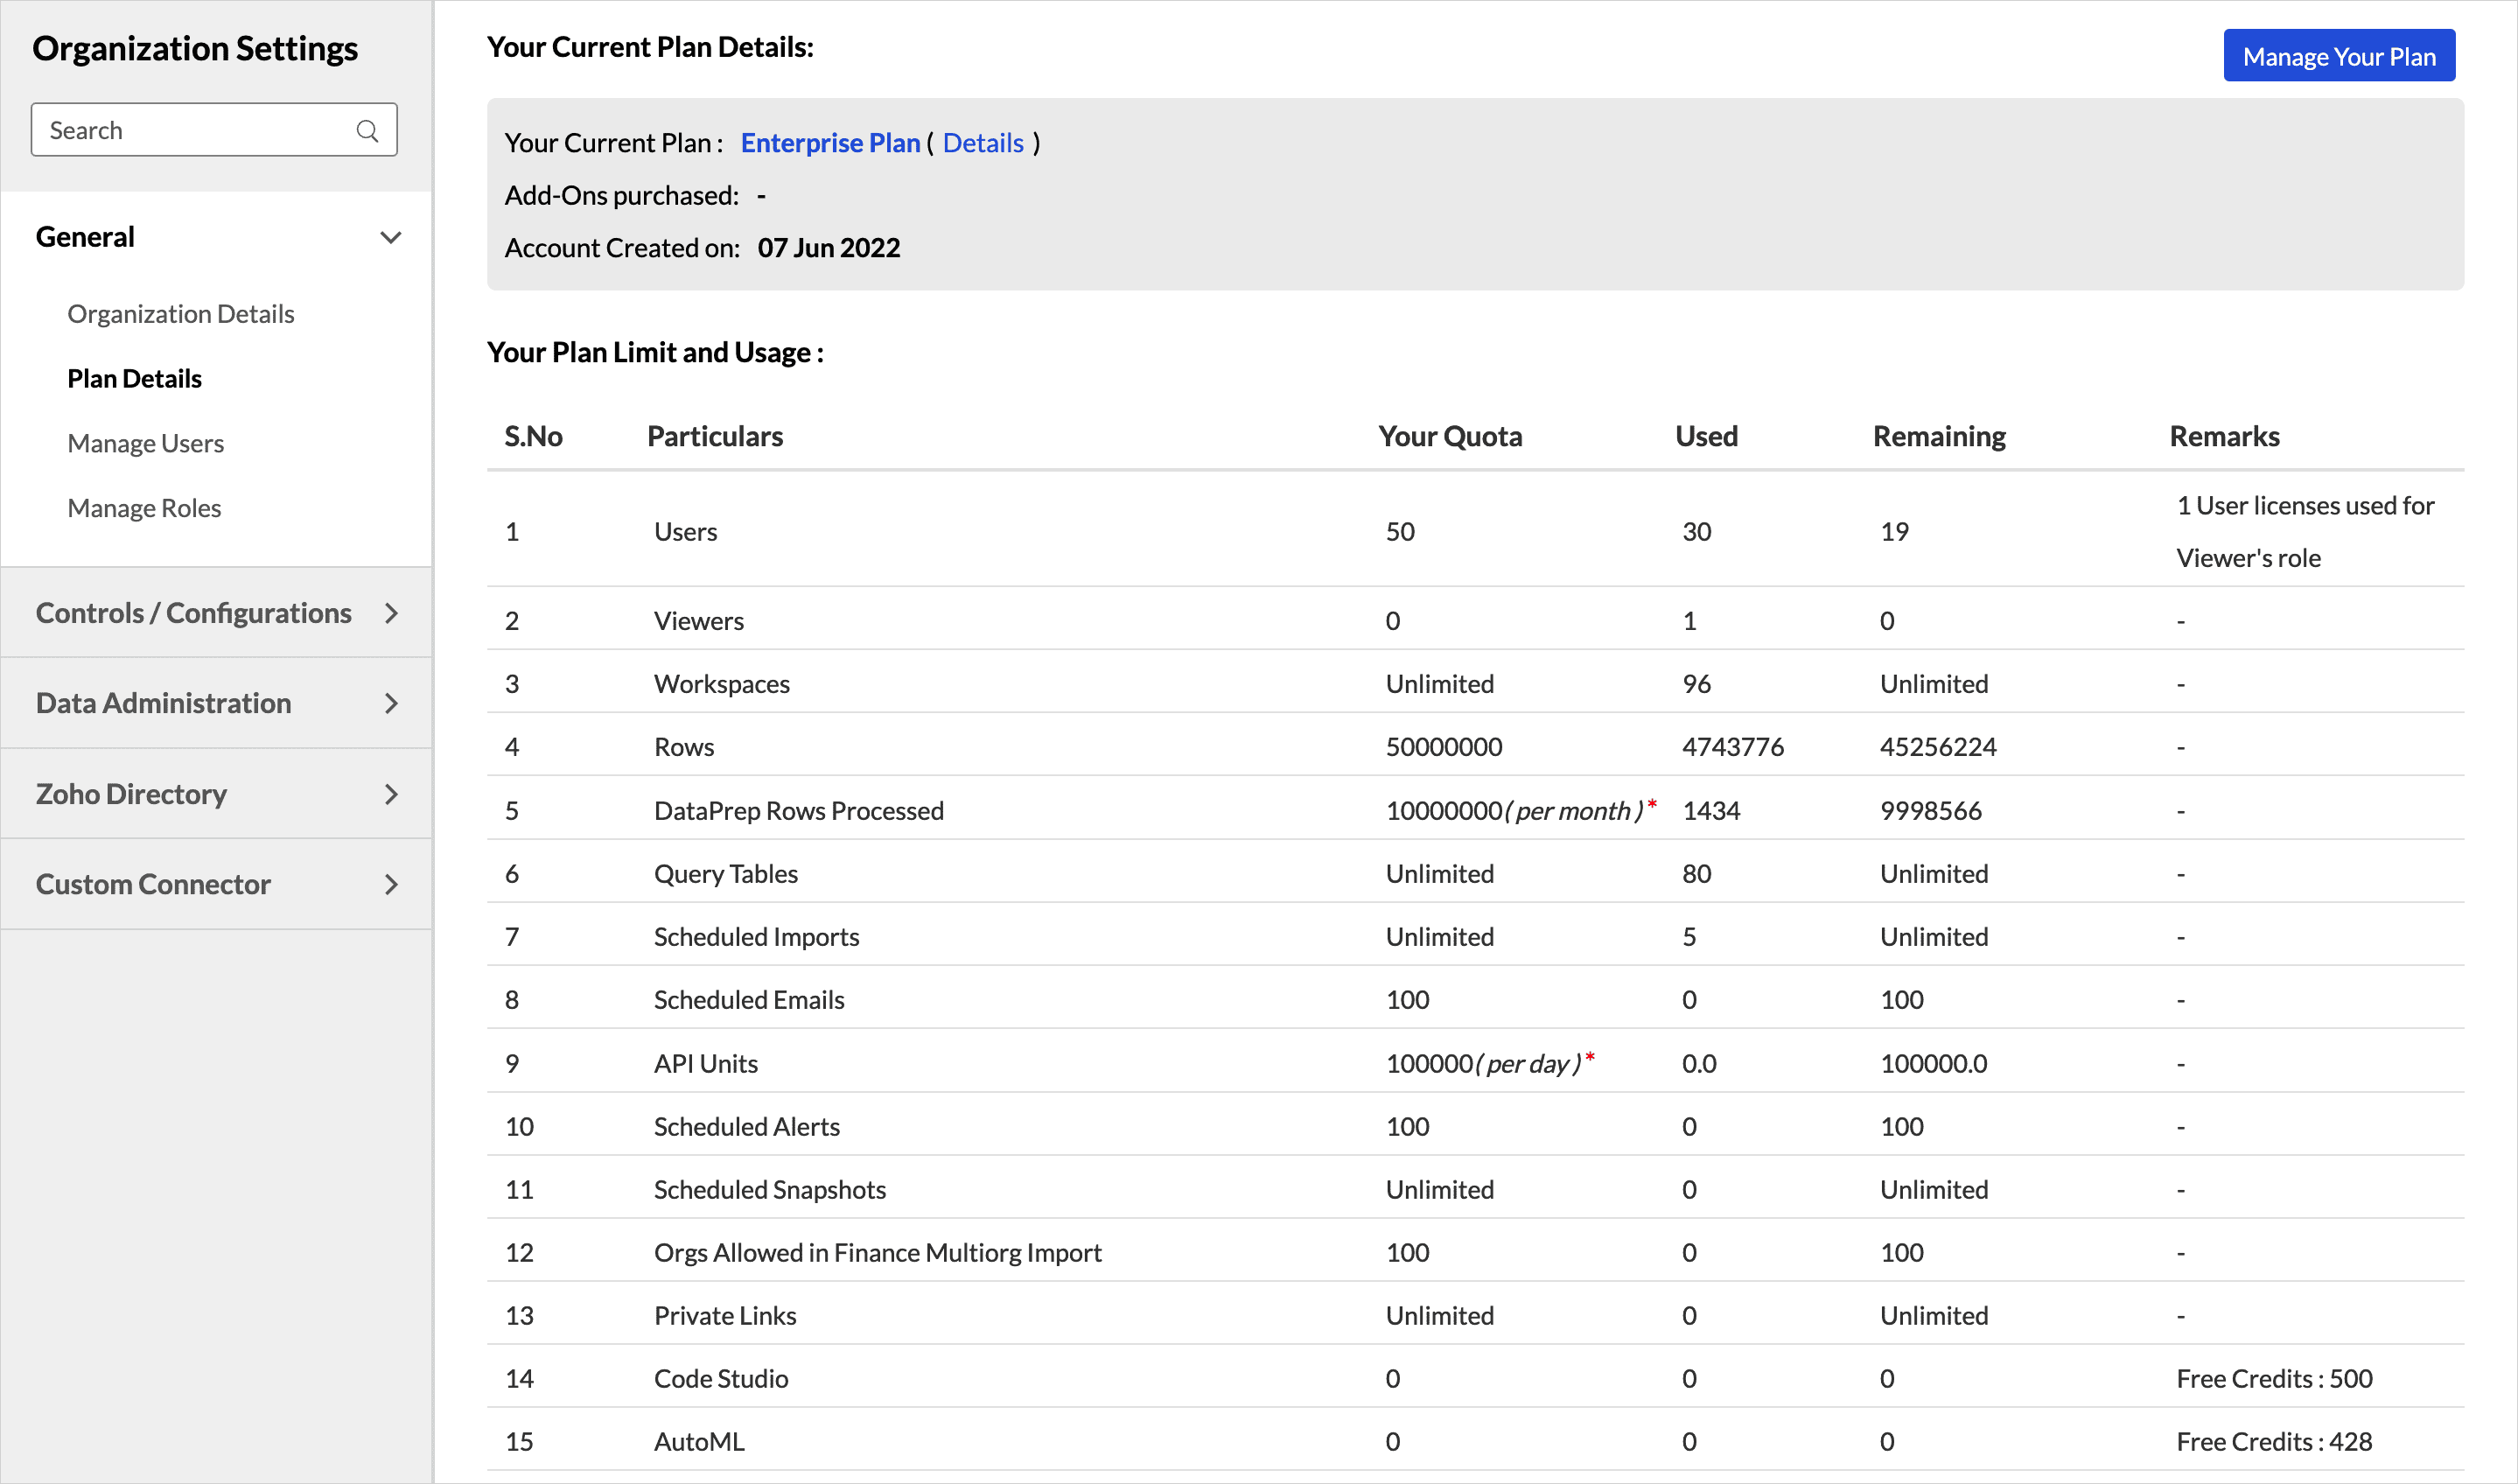The width and height of the screenshot is (2518, 1484).
Task: Click the Manage Your Plan button
Action: 2338,56
